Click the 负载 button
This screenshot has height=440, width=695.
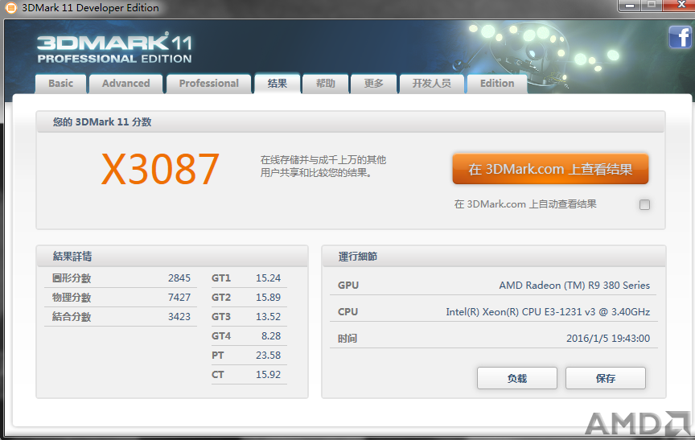(516, 378)
